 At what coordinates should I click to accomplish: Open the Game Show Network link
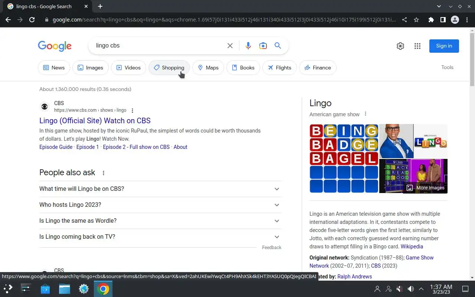[420, 258]
